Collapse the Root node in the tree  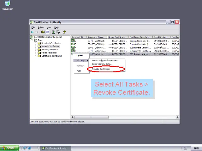point(32,40)
